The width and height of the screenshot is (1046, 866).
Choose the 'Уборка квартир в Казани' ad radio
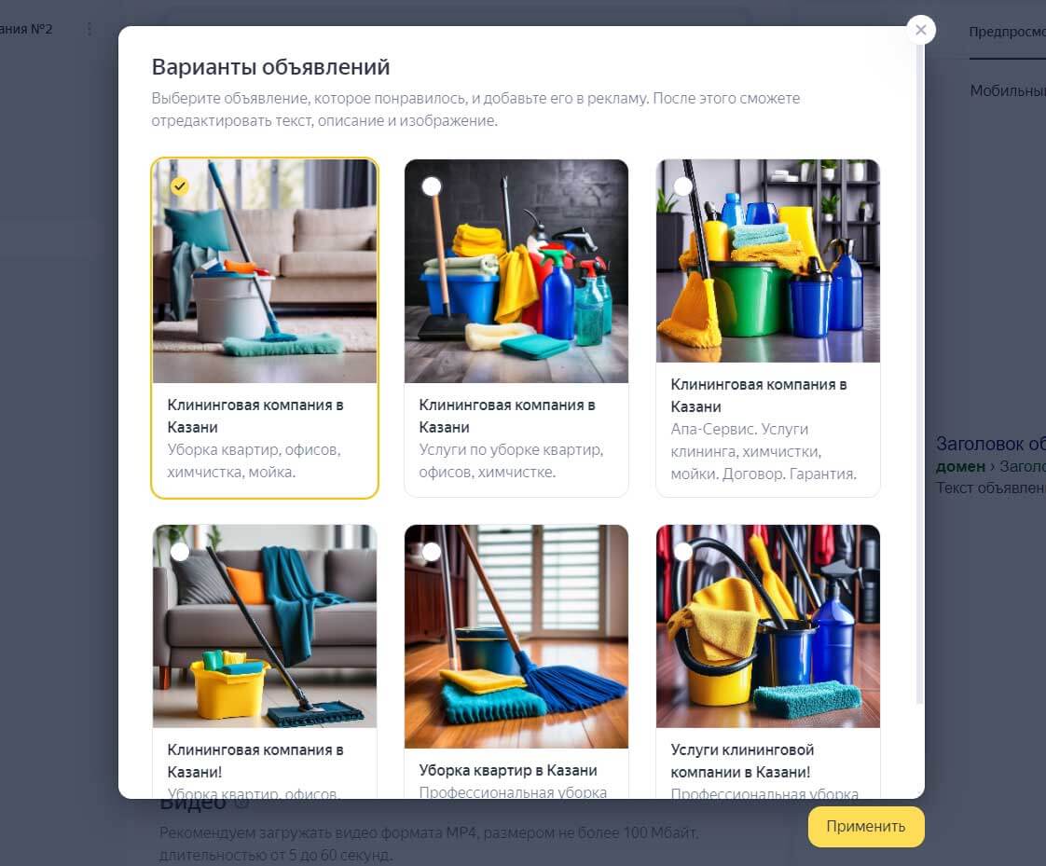(x=432, y=552)
